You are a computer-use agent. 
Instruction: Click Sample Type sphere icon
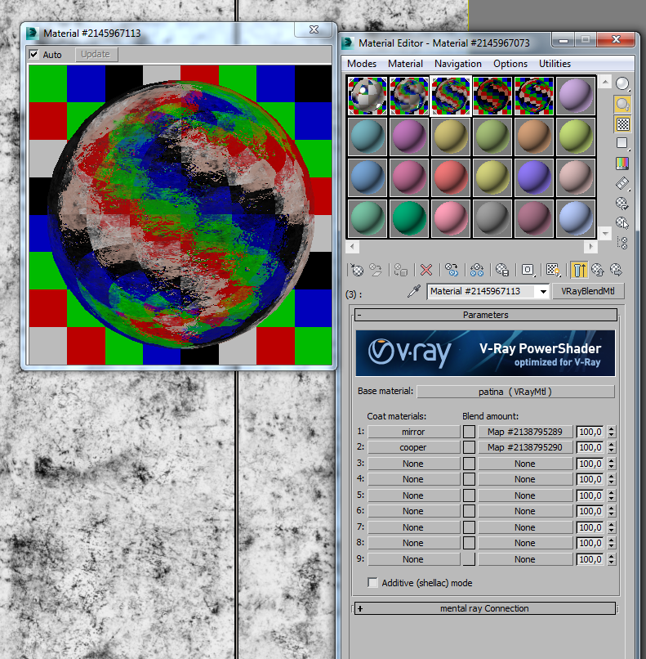pos(622,83)
